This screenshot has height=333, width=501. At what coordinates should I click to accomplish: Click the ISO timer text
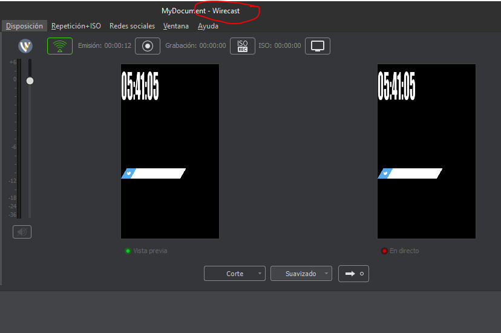[x=280, y=45]
